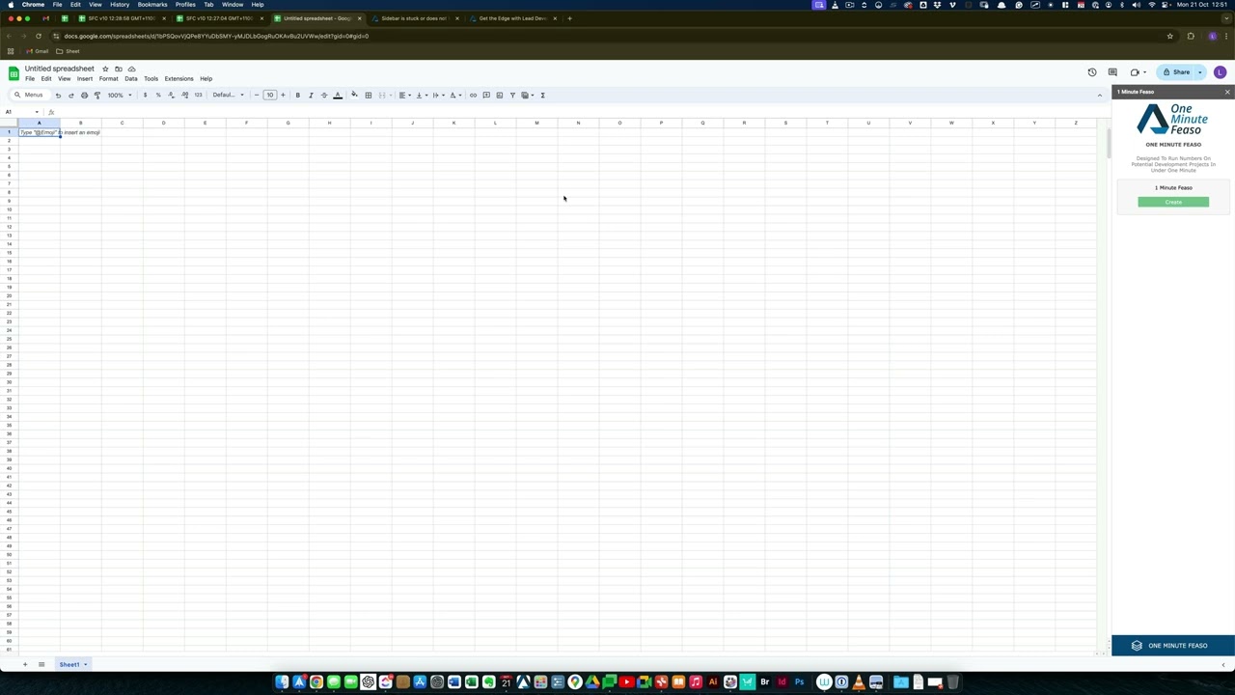This screenshot has height=695, width=1235.
Task: Open the File menu in Sheets
Action: tap(30, 78)
